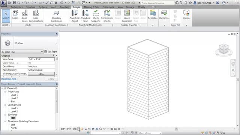Click the Save disk icon

(x=14, y=3)
